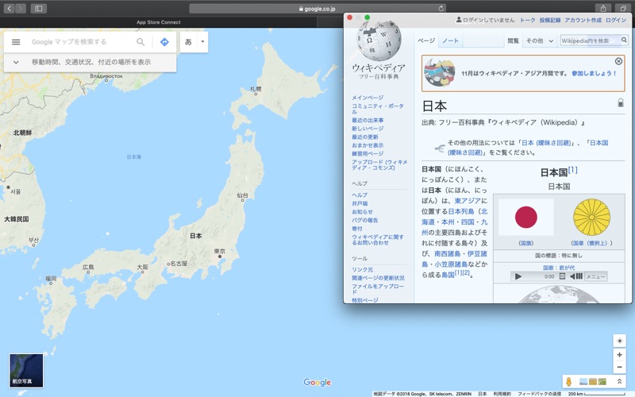The height and width of the screenshot is (397, 635).
Task: Select the 閲覧 tab in Wikipedia
Action: coord(513,40)
